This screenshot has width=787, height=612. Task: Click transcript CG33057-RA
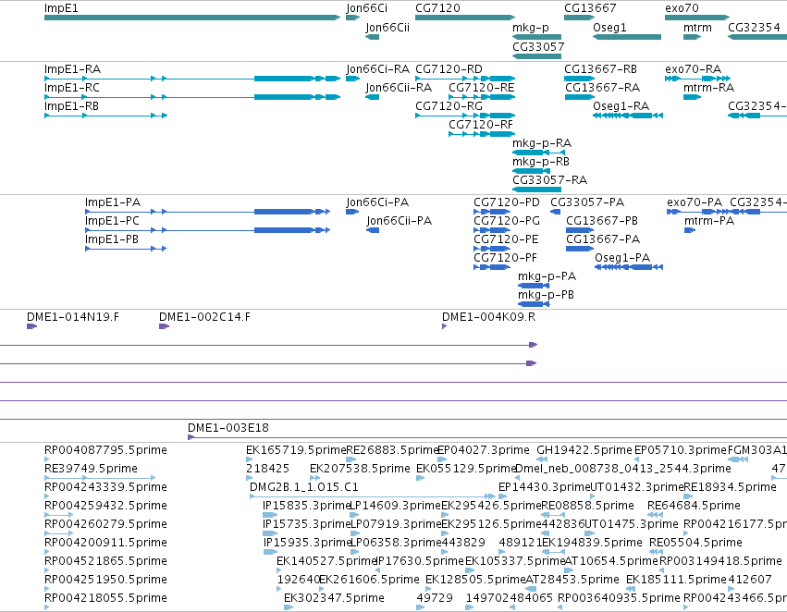point(536,190)
